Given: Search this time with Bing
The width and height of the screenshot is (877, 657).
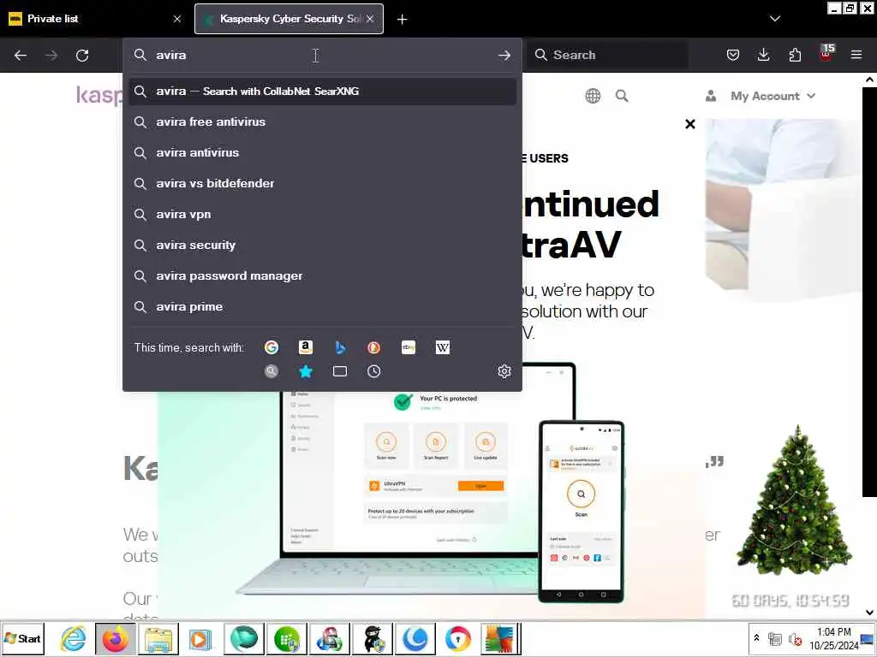Looking at the screenshot, I should pos(339,347).
